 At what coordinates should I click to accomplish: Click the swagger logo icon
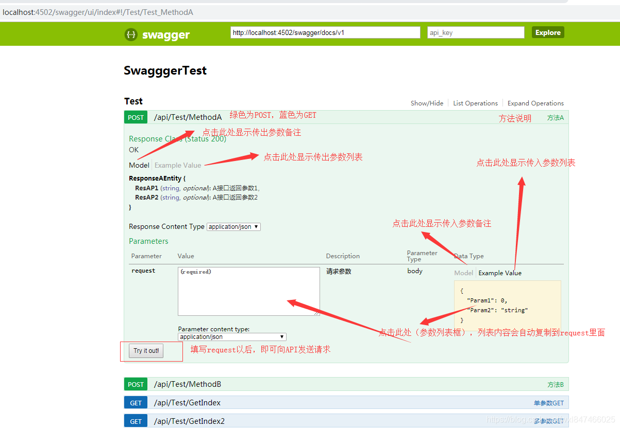tap(131, 34)
